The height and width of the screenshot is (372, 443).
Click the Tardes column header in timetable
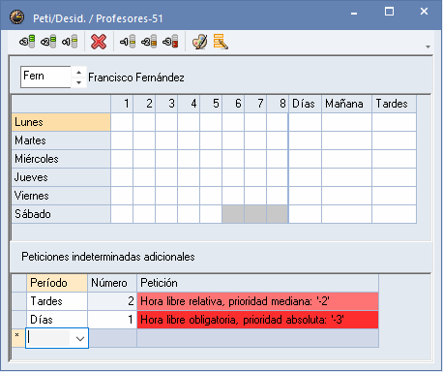coord(394,104)
